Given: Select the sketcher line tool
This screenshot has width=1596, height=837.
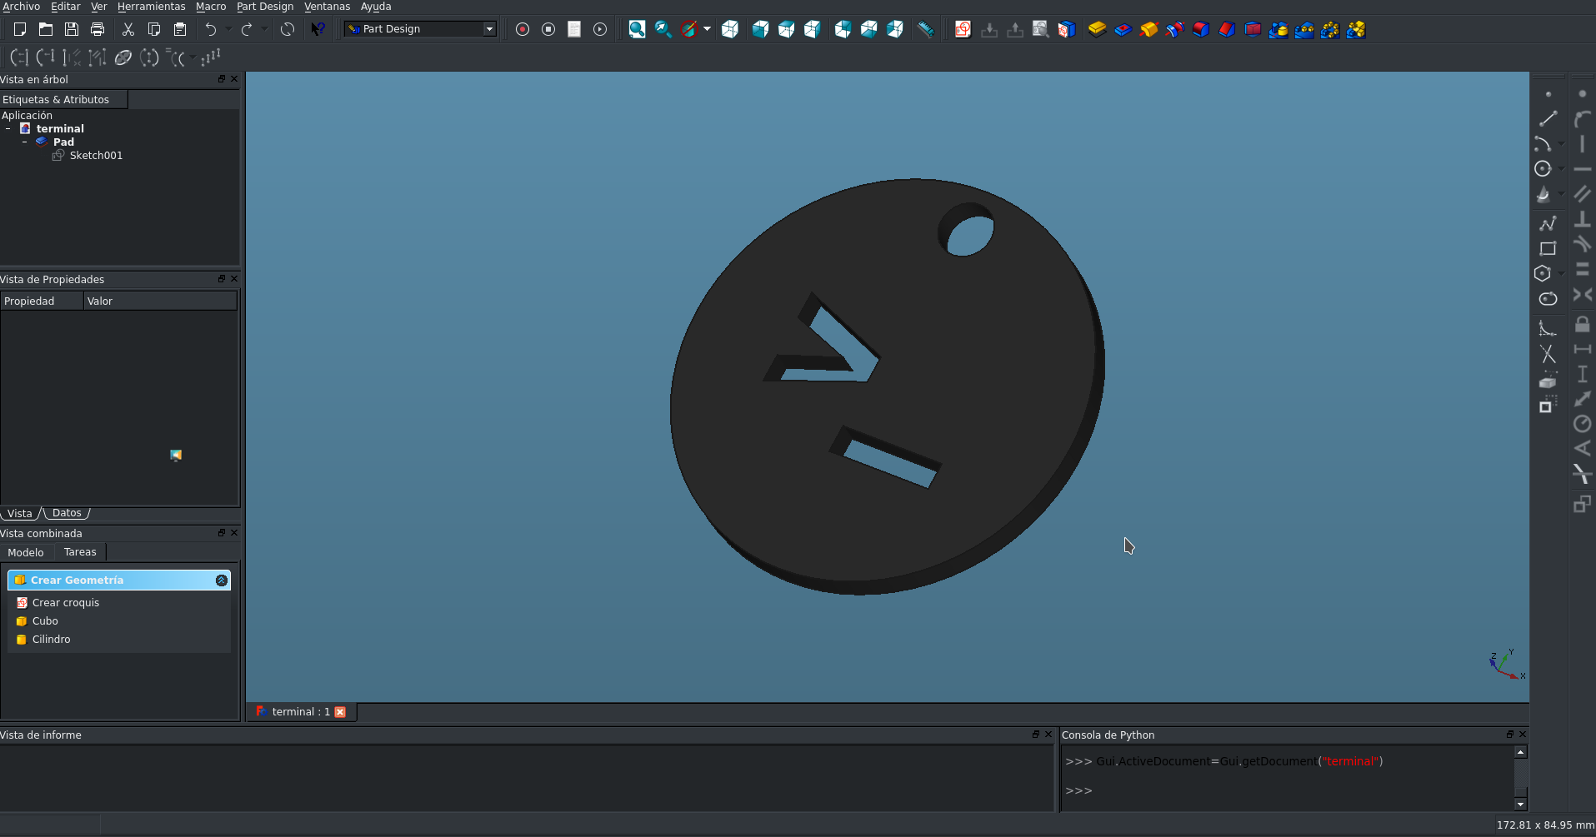Looking at the screenshot, I should (1548, 119).
